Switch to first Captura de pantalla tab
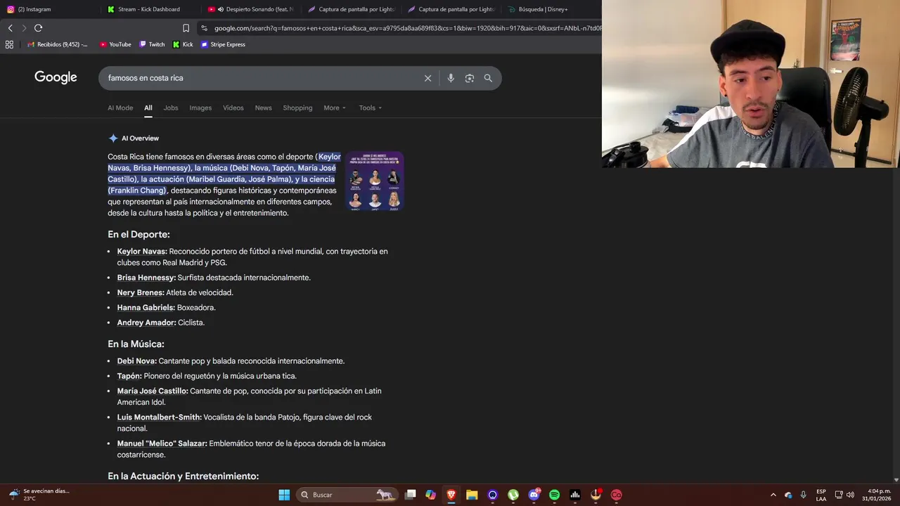The height and width of the screenshot is (506, 900). pyautogui.click(x=351, y=9)
